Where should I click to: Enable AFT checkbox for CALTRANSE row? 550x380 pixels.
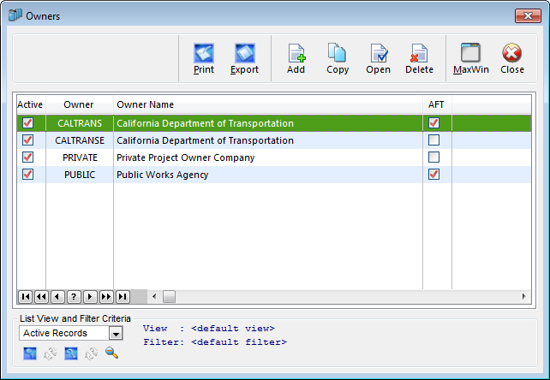pos(433,140)
